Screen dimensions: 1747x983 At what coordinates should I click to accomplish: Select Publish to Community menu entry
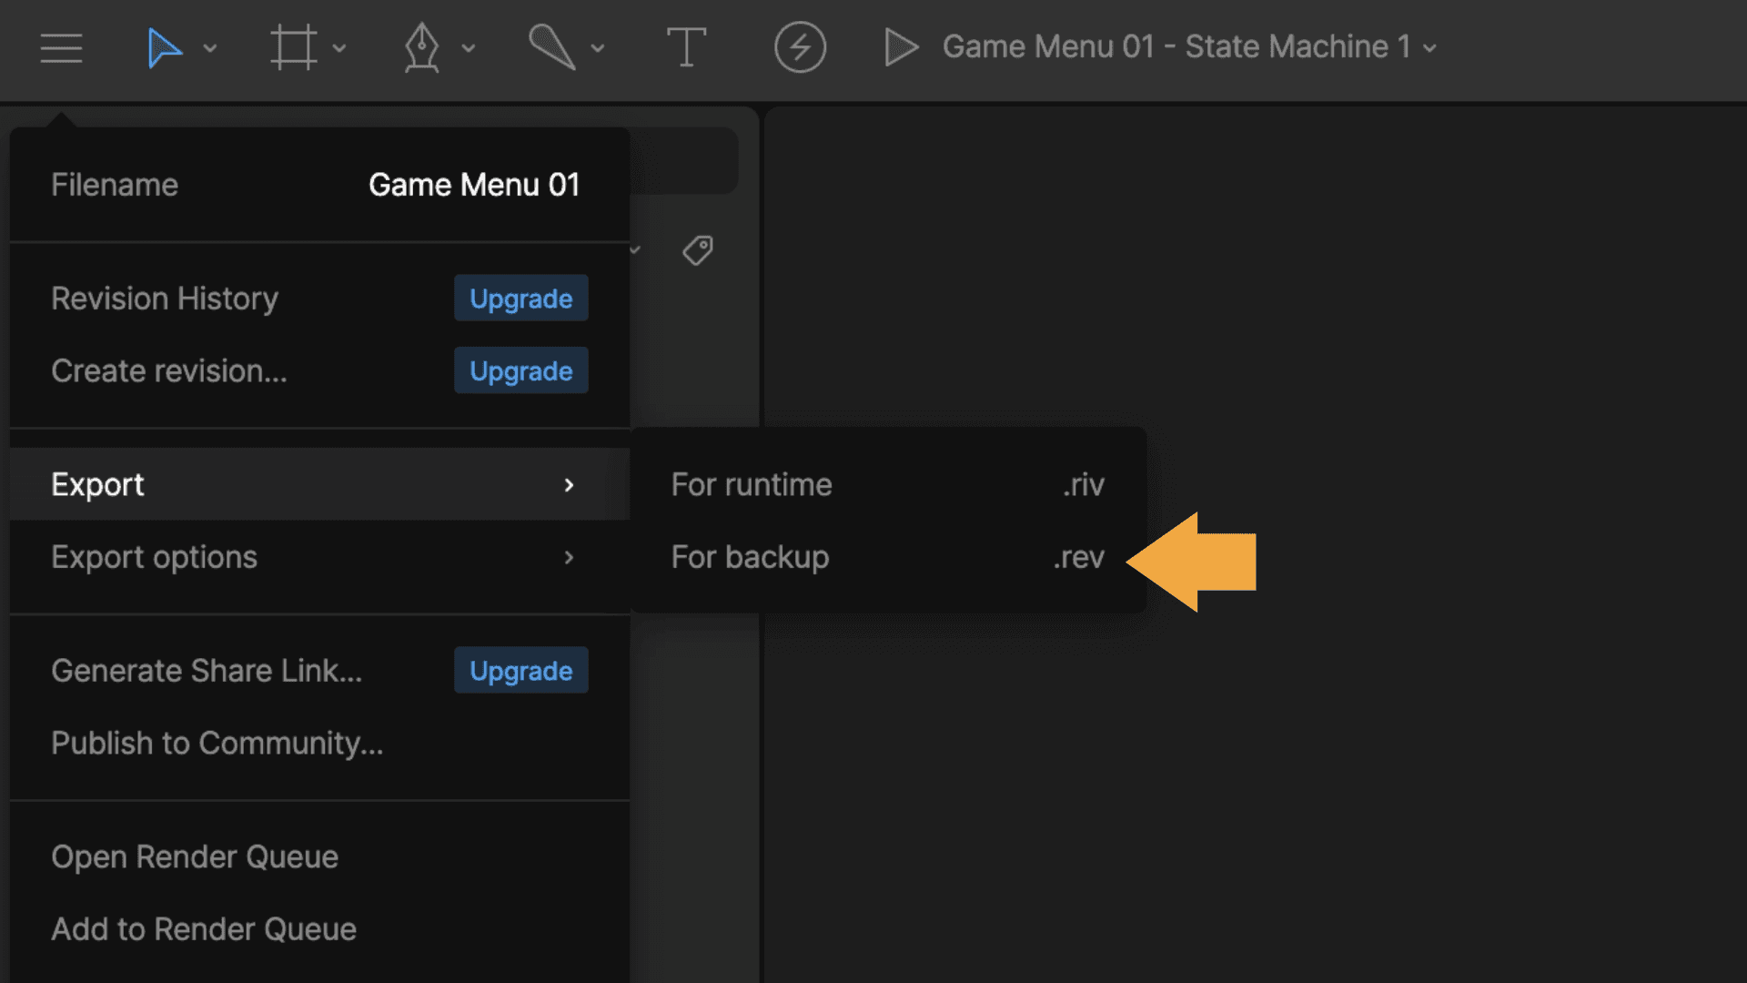click(217, 744)
